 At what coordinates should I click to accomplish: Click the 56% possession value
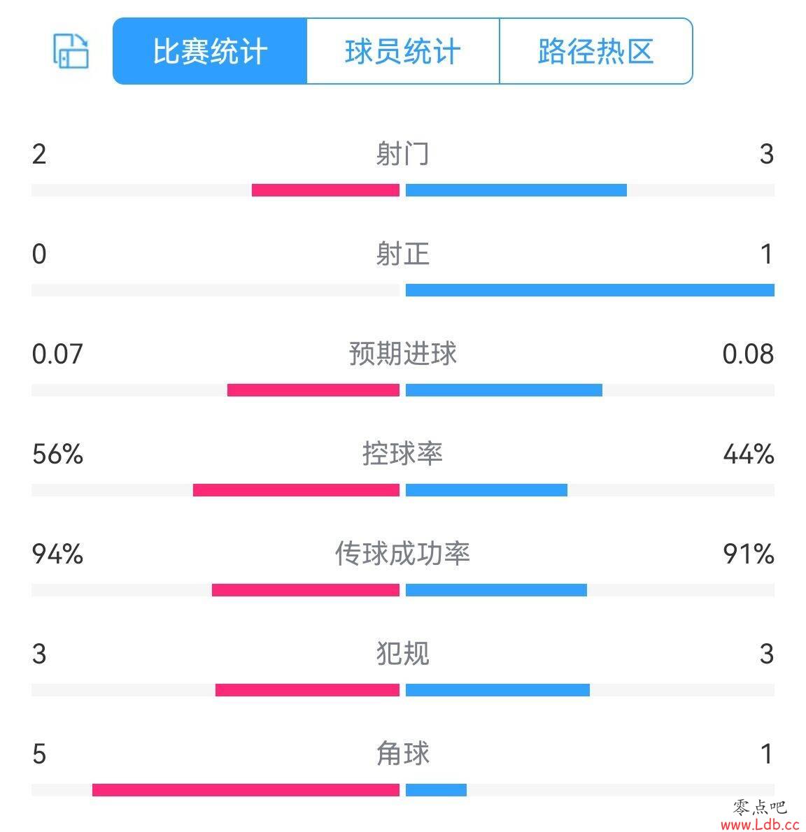(57, 454)
